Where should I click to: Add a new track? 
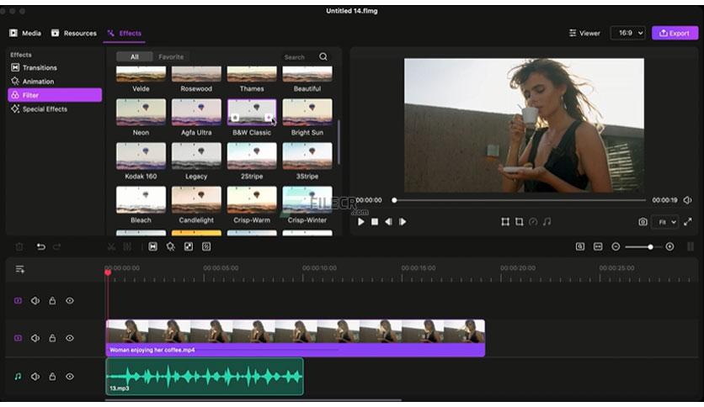19,269
